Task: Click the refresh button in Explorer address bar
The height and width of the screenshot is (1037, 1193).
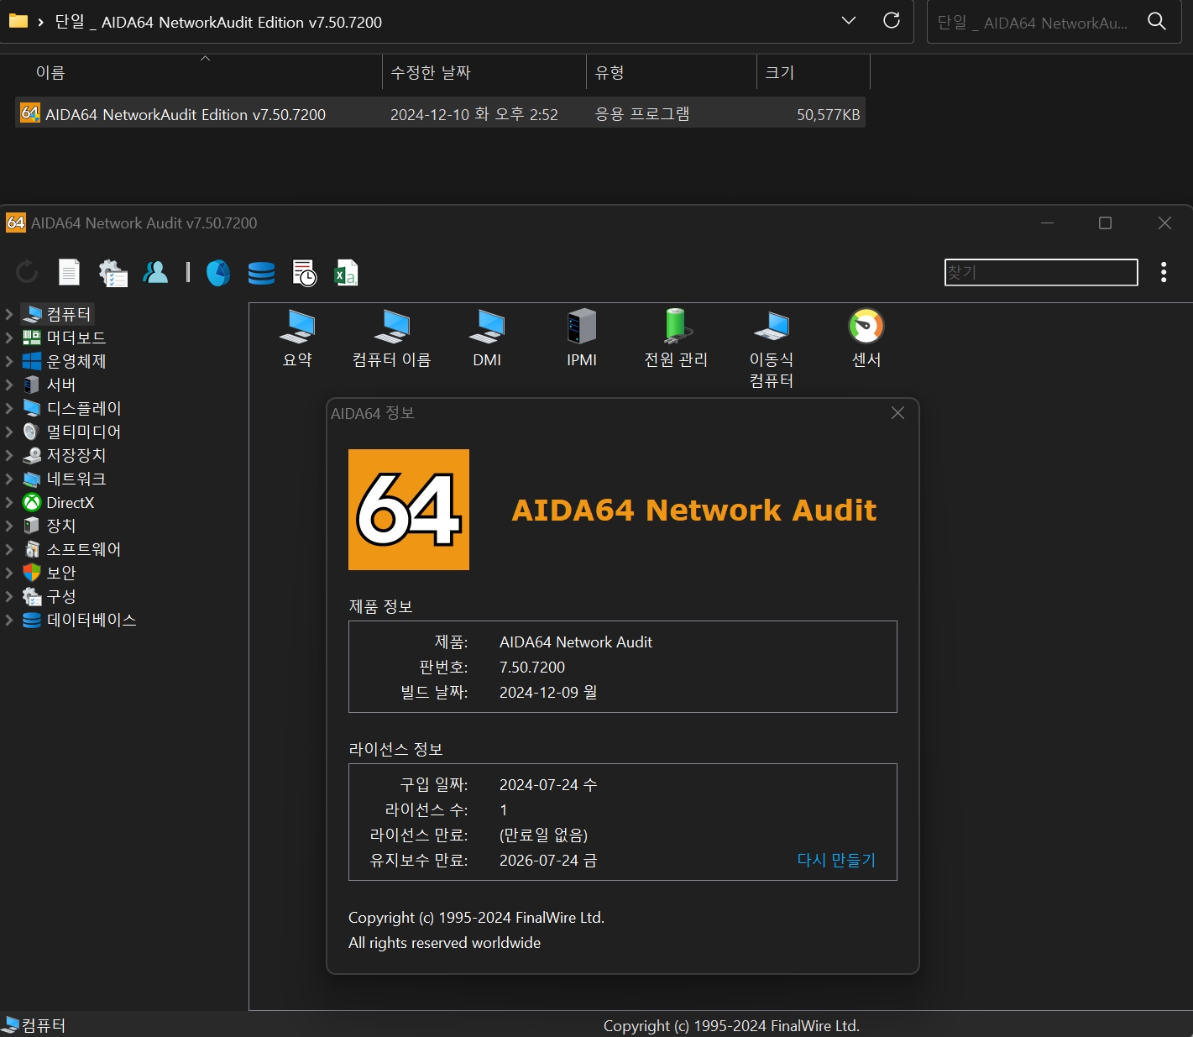Action: tap(892, 21)
